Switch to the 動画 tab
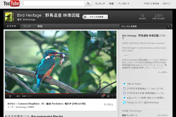This screenshot has width=176, height=117. (40, 26)
